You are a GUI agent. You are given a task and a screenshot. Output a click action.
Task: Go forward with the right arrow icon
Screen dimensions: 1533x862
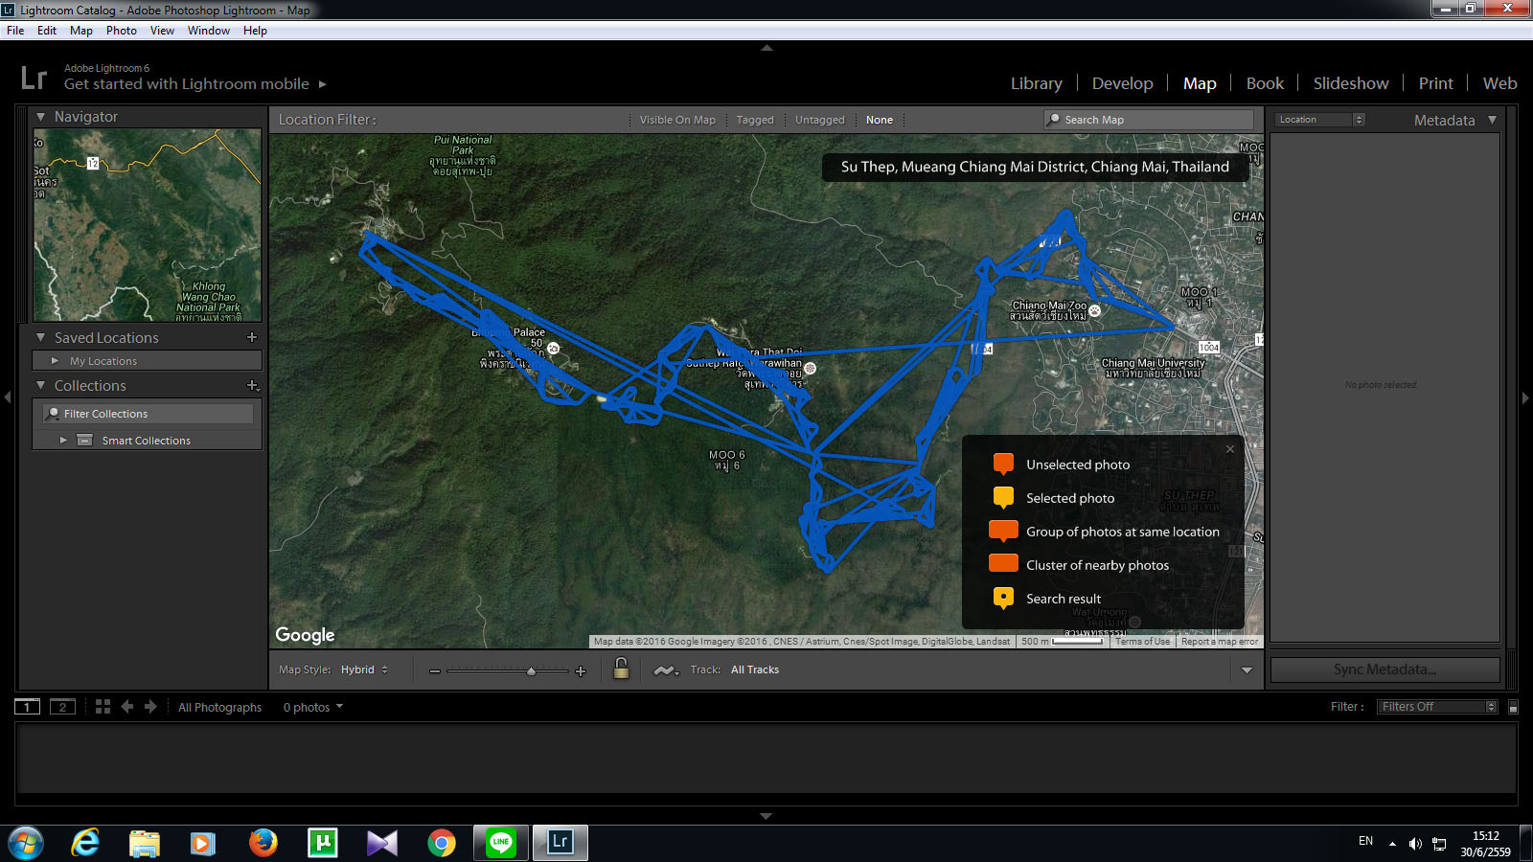click(x=150, y=707)
